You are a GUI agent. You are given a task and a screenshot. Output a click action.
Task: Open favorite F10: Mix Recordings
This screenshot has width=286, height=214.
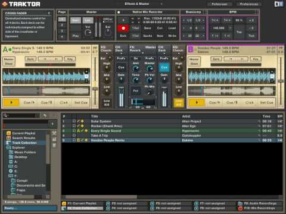260,208
